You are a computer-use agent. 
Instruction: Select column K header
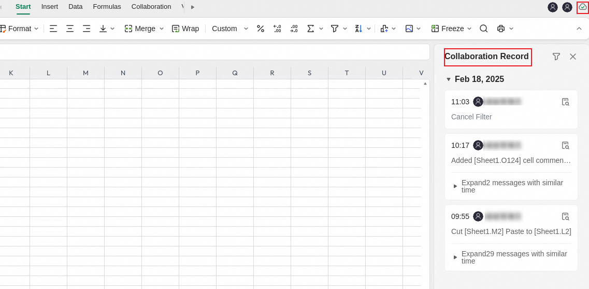(11, 73)
